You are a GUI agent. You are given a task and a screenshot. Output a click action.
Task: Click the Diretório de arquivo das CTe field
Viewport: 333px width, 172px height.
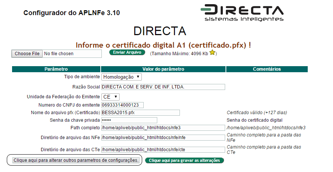pos(163,150)
